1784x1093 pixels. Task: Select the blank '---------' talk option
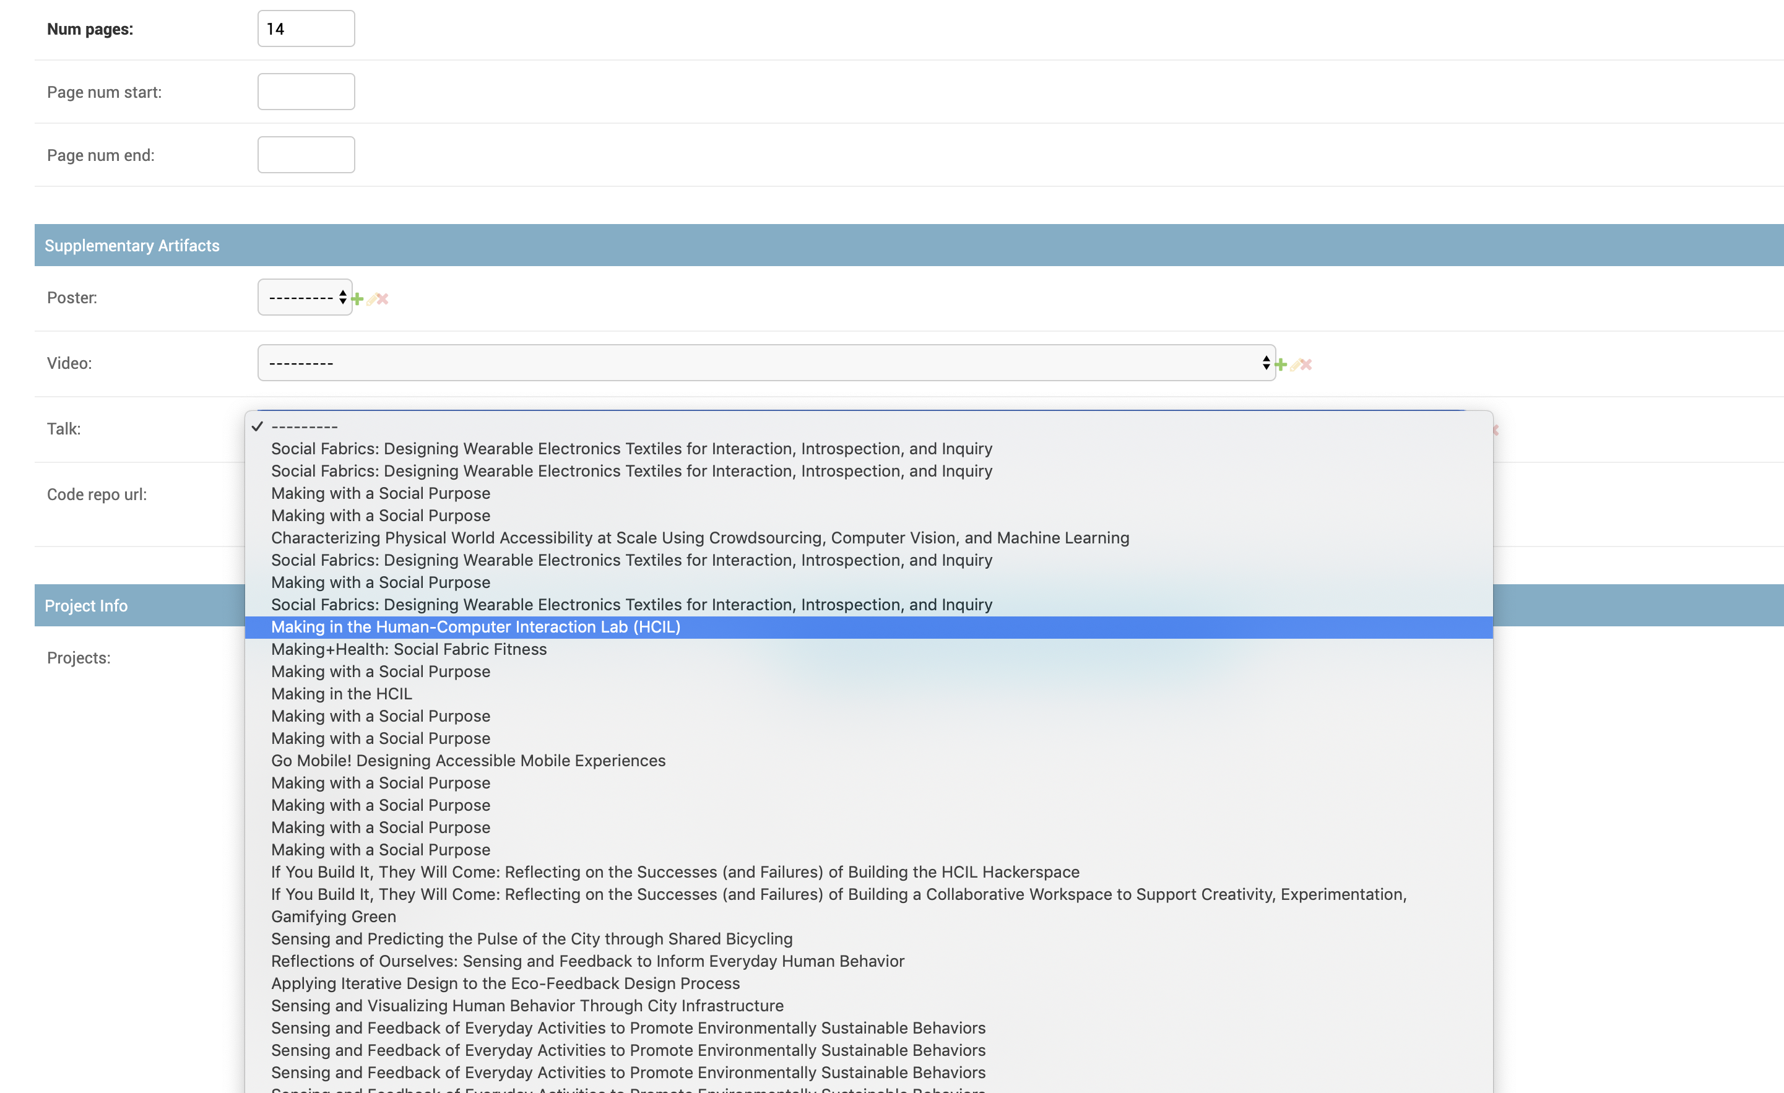pyautogui.click(x=303, y=426)
